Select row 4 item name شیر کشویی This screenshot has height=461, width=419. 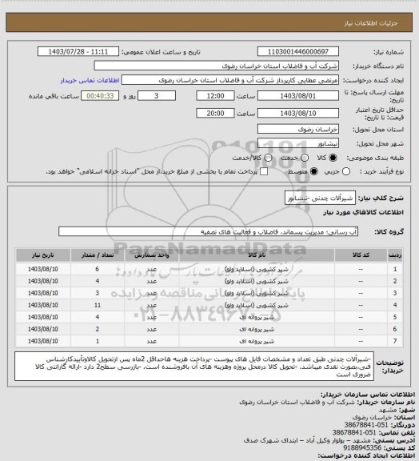[257, 305]
